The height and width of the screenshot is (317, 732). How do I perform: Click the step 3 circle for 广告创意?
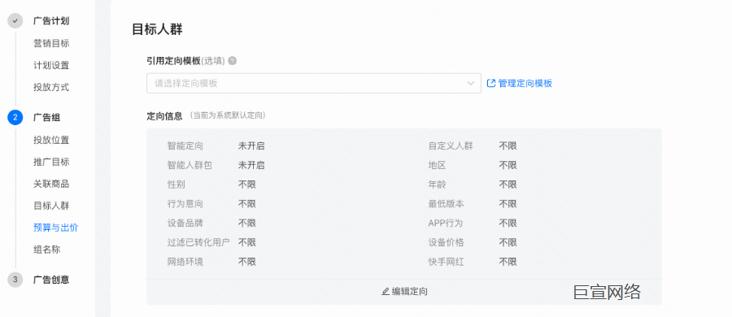(x=15, y=280)
